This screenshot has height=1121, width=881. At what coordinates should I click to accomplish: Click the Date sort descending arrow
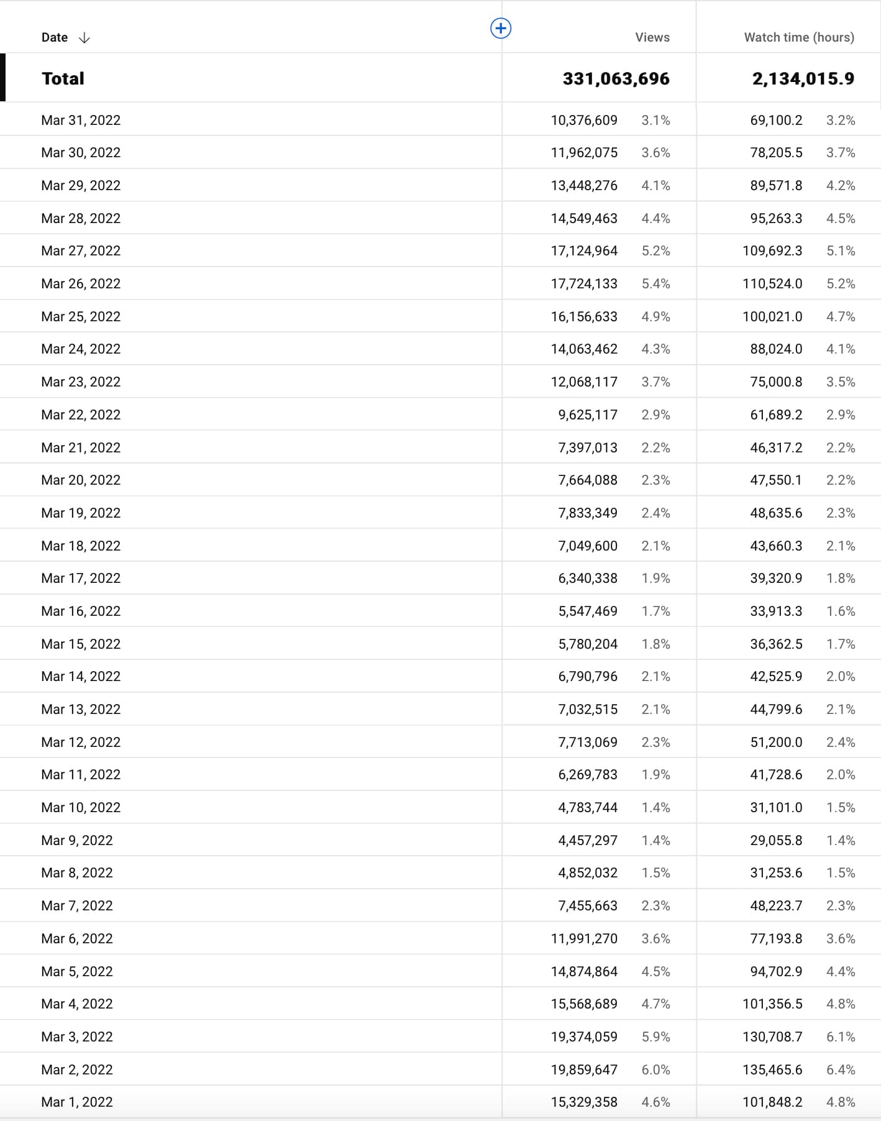84,38
